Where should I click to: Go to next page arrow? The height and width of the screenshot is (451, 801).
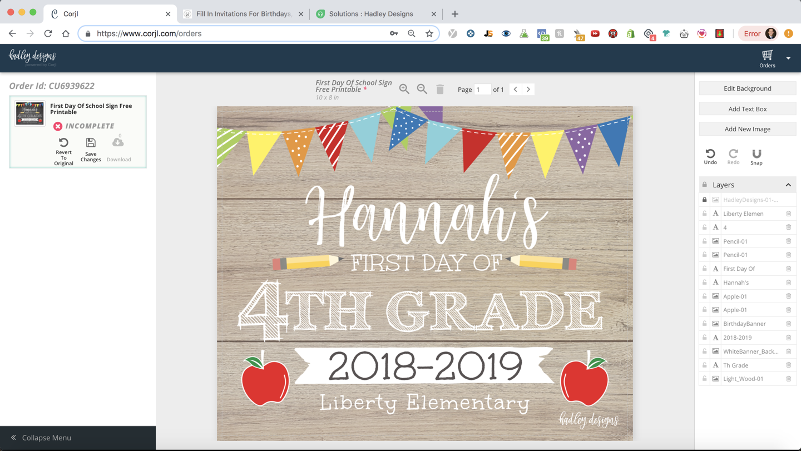[x=528, y=89]
